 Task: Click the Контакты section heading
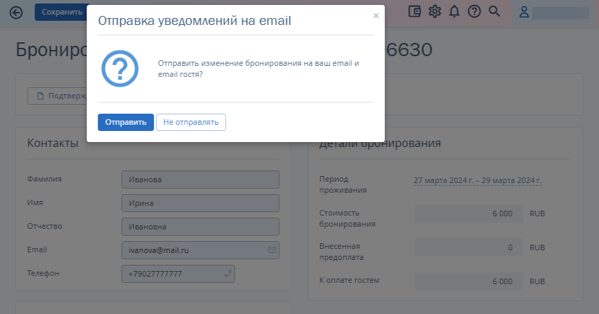pyautogui.click(x=53, y=143)
